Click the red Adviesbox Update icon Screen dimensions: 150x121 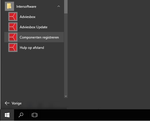coord(13,27)
